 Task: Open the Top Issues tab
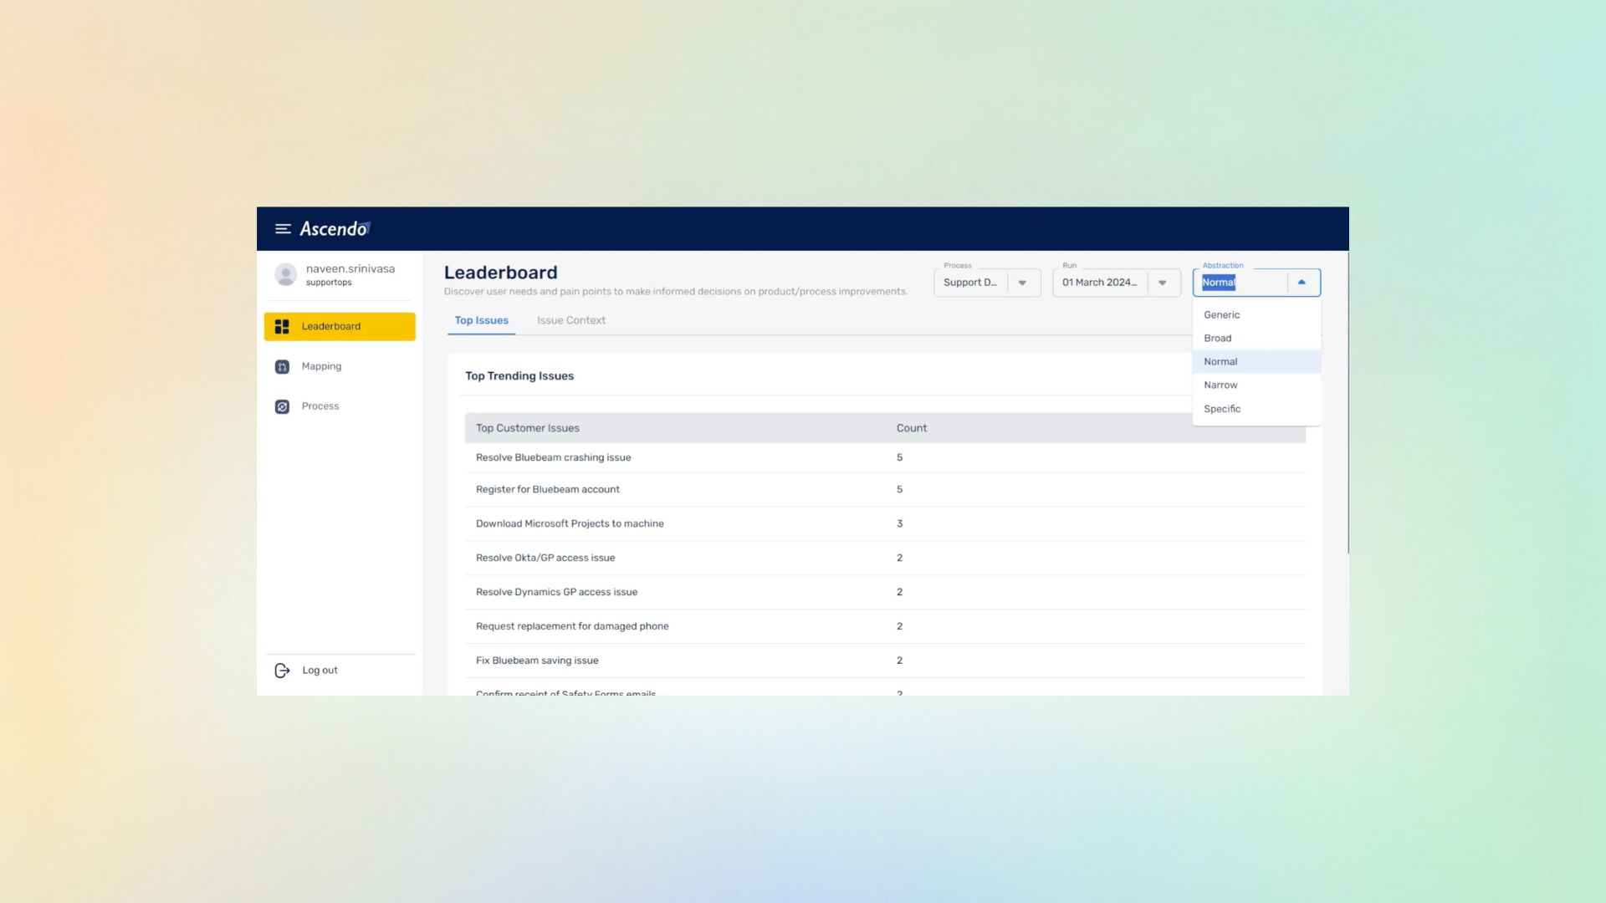[481, 321]
